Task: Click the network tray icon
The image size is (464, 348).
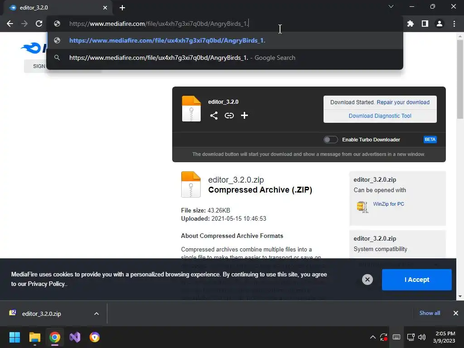Action: coord(411,337)
